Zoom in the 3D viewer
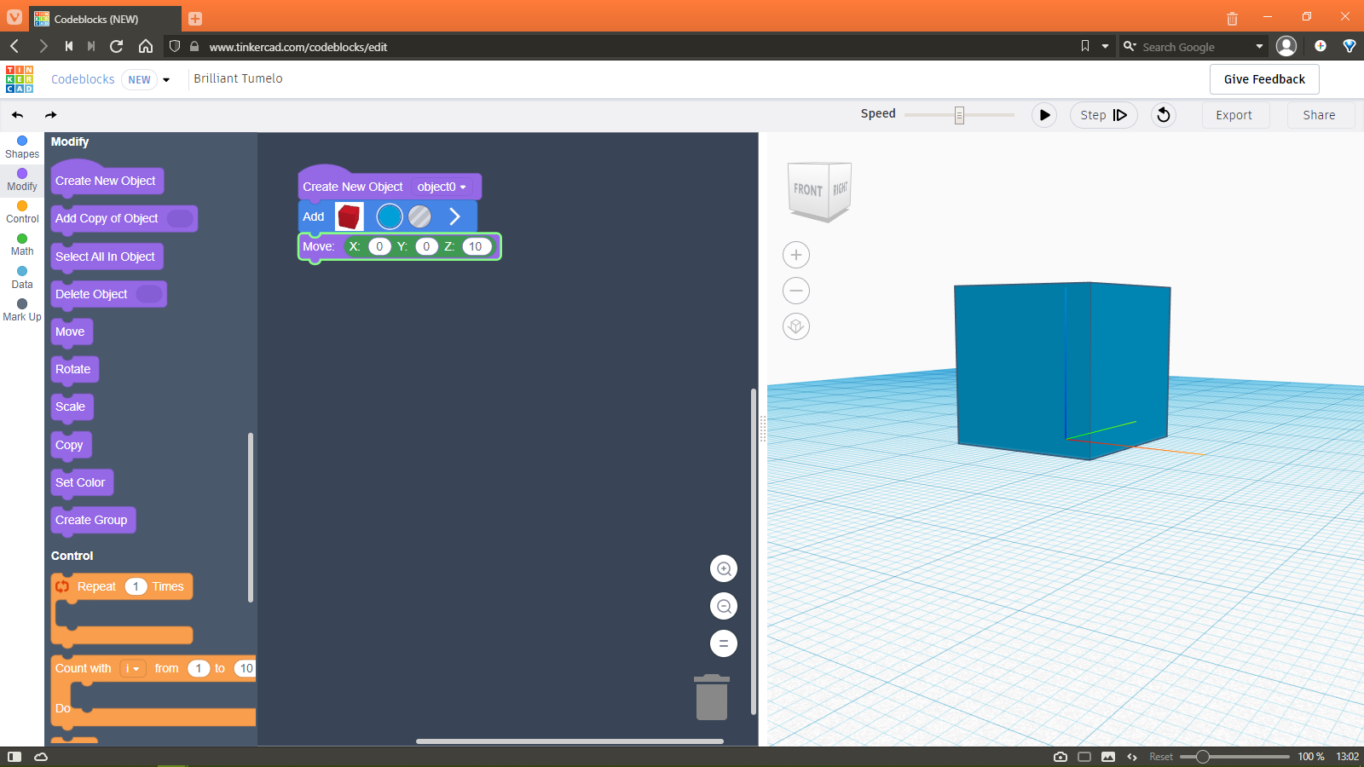This screenshot has height=767, width=1364. 796,255
